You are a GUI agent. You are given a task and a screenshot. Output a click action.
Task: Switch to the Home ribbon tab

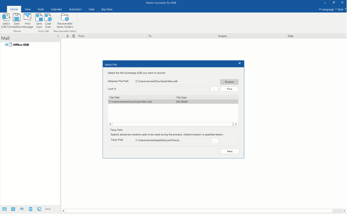(x=14, y=9)
